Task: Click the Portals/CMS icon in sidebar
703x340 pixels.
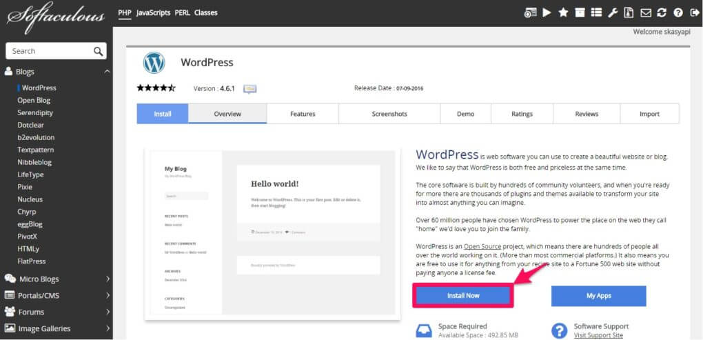Action: (10, 295)
